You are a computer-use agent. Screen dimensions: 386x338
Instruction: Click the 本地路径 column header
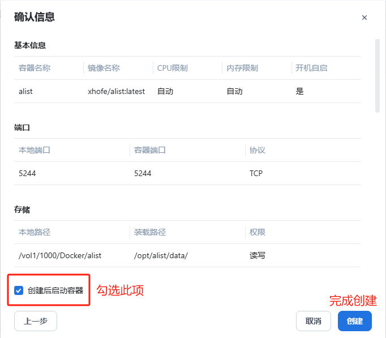(x=35, y=232)
